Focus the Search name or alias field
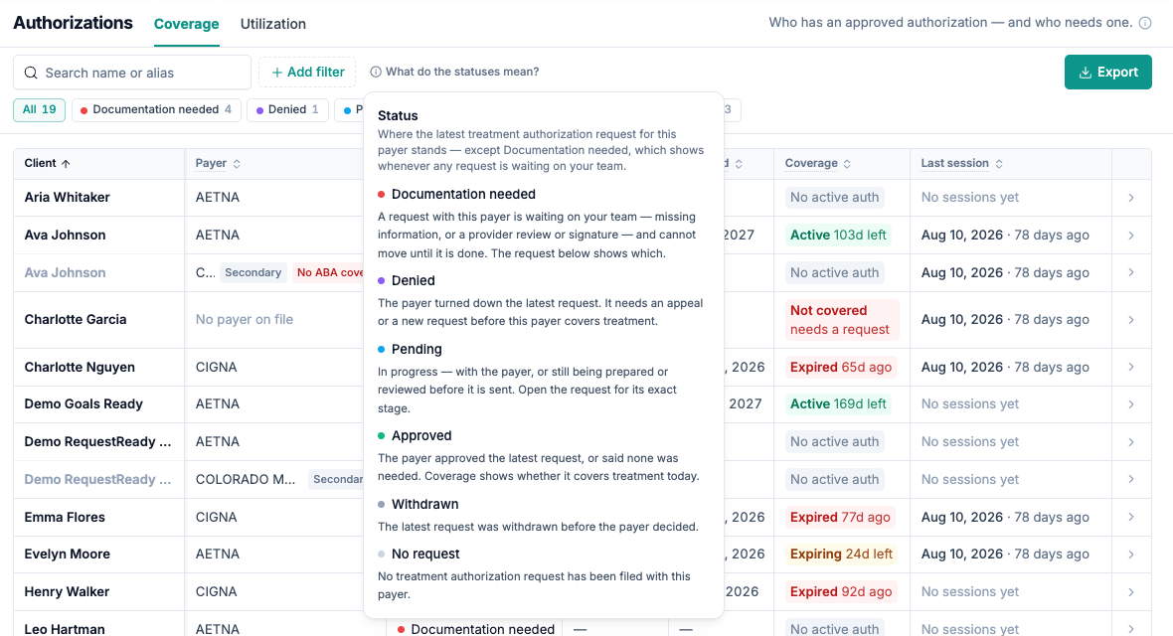This screenshot has height=636, width=1173. pos(132,73)
